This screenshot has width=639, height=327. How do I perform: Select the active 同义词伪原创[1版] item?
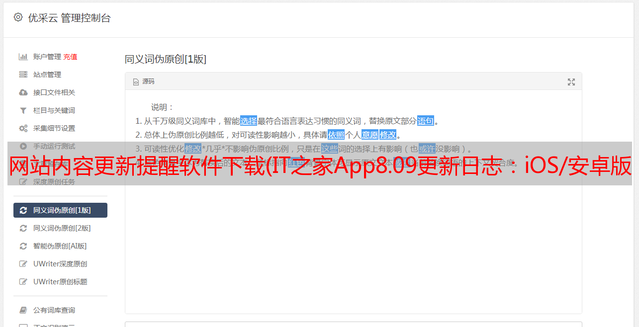coord(60,210)
